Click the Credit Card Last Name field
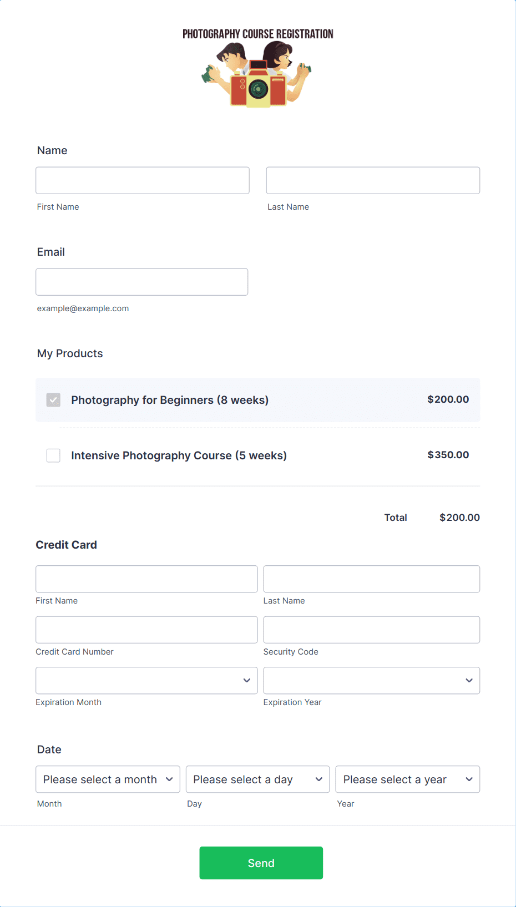 (372, 579)
